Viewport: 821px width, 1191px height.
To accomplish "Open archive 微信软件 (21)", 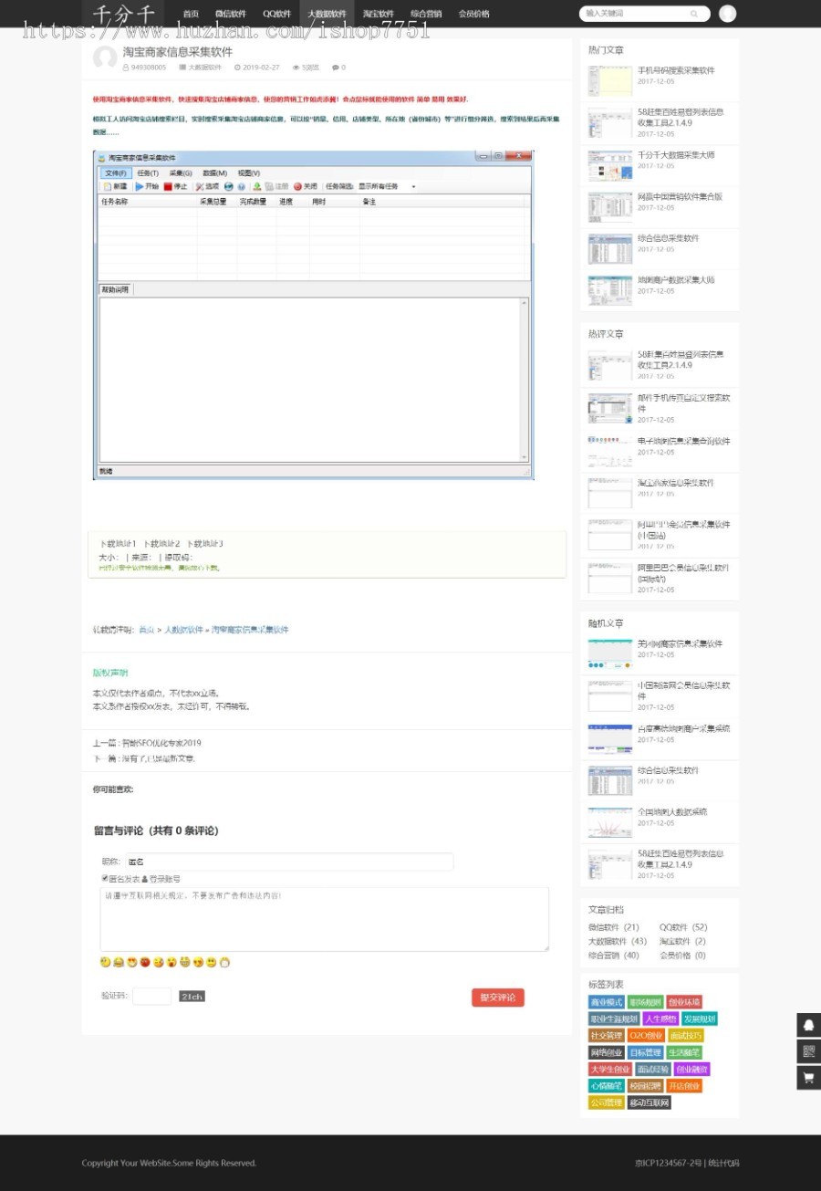I will coord(613,927).
